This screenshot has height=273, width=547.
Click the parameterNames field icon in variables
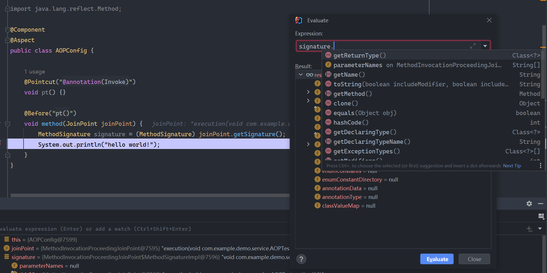coord(15,265)
